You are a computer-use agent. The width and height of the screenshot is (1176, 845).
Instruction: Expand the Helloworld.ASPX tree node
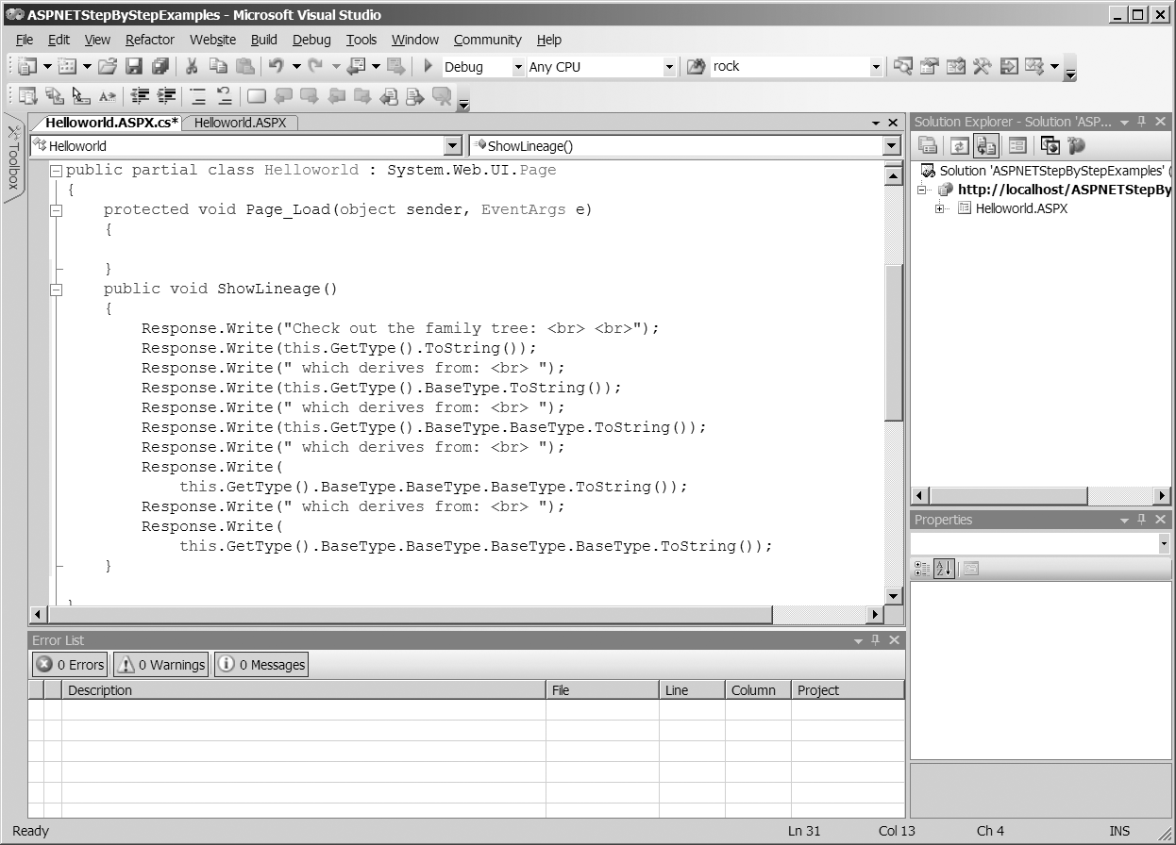click(x=940, y=208)
